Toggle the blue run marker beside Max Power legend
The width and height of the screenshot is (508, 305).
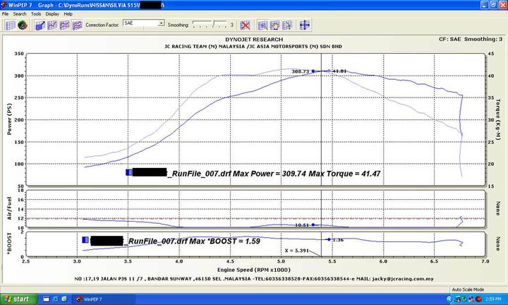click(x=128, y=172)
